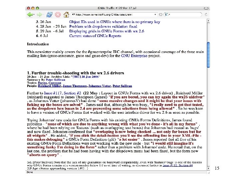Screen dimensions: 240x180
Task: Click the '6. 6 Jul' list date
Action: pyautogui.click(x=42, y=36)
